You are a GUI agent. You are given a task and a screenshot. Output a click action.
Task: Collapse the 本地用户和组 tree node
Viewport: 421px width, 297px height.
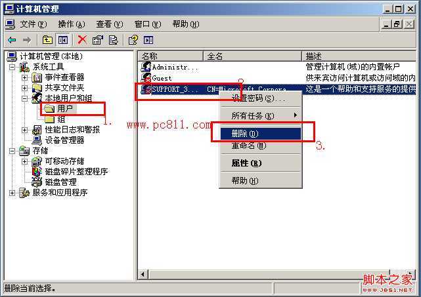(25, 98)
